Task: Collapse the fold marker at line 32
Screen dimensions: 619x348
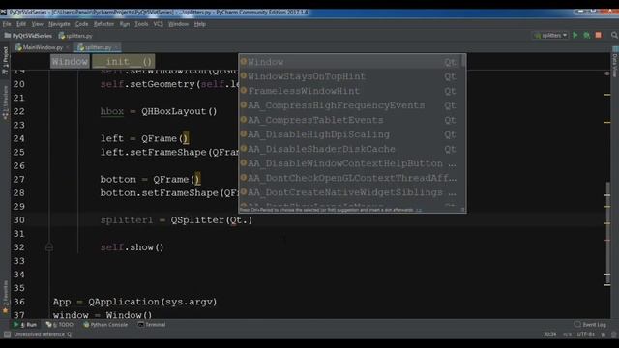Action: [x=49, y=247]
